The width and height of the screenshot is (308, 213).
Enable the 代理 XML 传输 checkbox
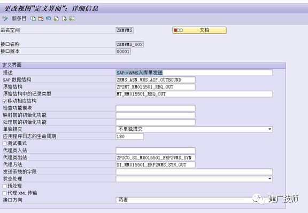(x=5, y=193)
